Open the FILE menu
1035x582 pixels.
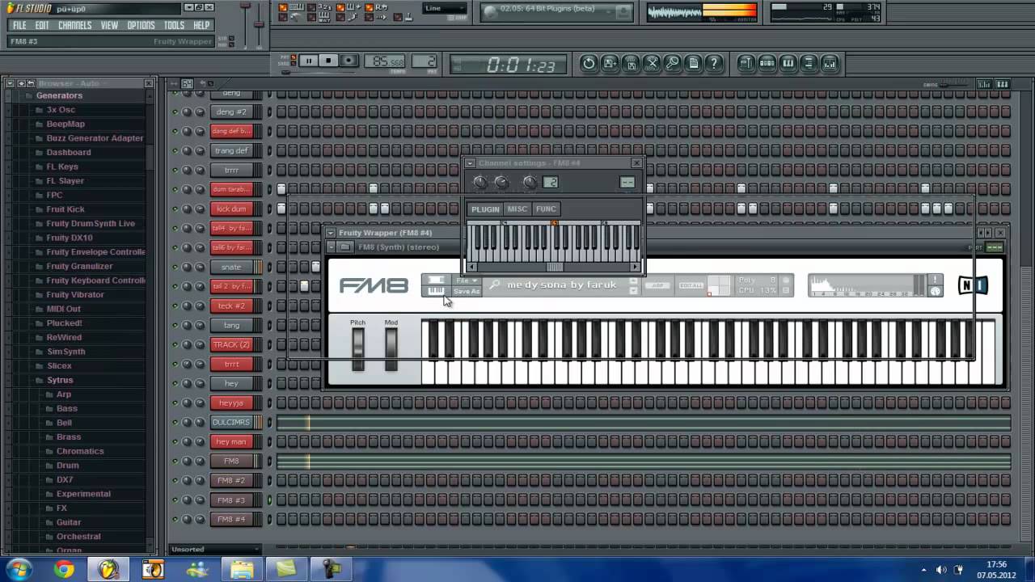(x=19, y=25)
